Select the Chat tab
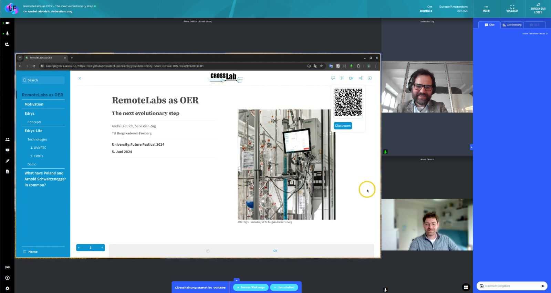551x293 pixels. click(489, 25)
